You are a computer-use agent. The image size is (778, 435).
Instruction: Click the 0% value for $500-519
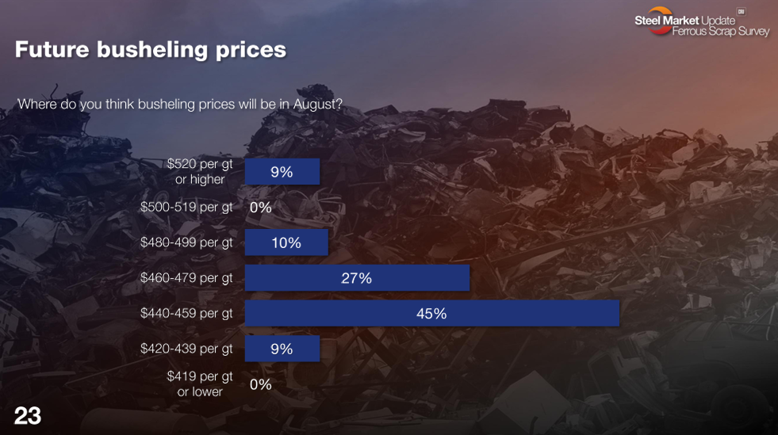260,208
